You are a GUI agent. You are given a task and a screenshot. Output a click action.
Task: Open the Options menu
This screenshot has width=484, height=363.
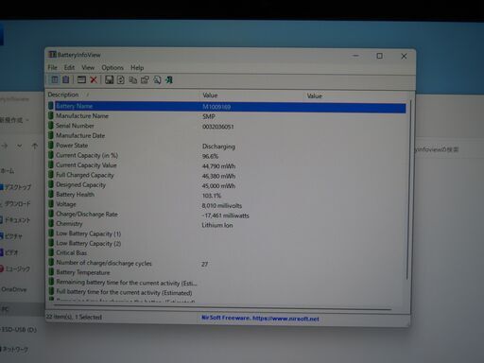[x=112, y=68]
